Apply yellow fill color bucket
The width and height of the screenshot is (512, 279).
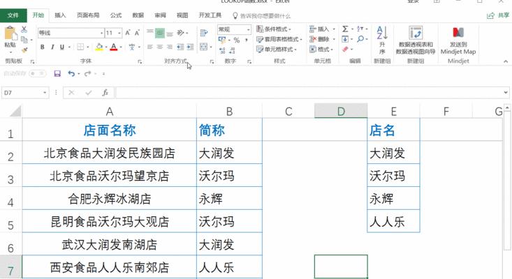coord(99,47)
